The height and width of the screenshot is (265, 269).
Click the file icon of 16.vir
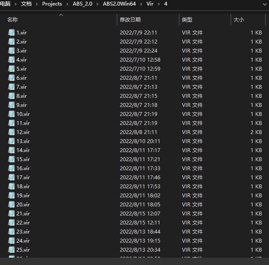tap(11, 168)
